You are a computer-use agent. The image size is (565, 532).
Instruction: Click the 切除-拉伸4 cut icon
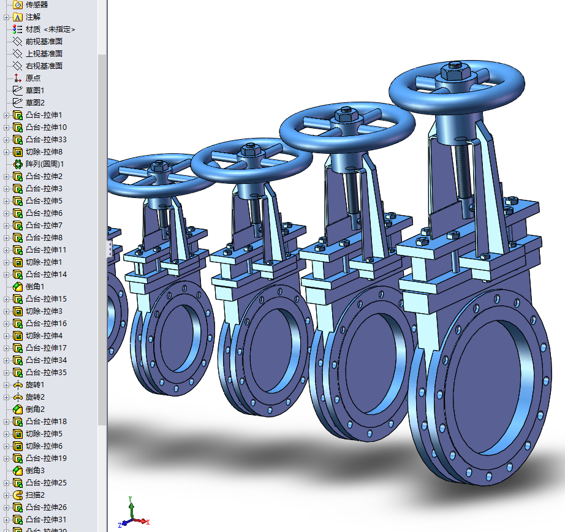point(17,335)
